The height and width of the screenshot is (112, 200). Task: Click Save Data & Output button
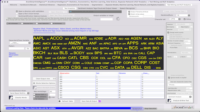pos(91,101)
